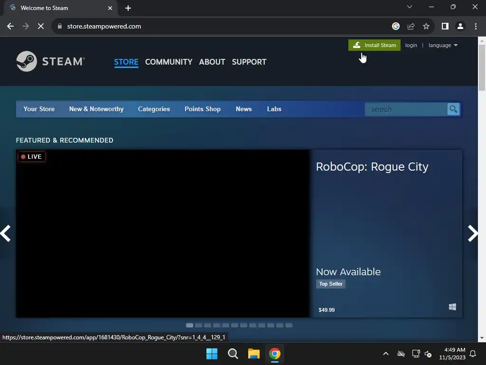This screenshot has width=486, height=365.
Task: Click the browser back arrow
Action: pos(10,27)
